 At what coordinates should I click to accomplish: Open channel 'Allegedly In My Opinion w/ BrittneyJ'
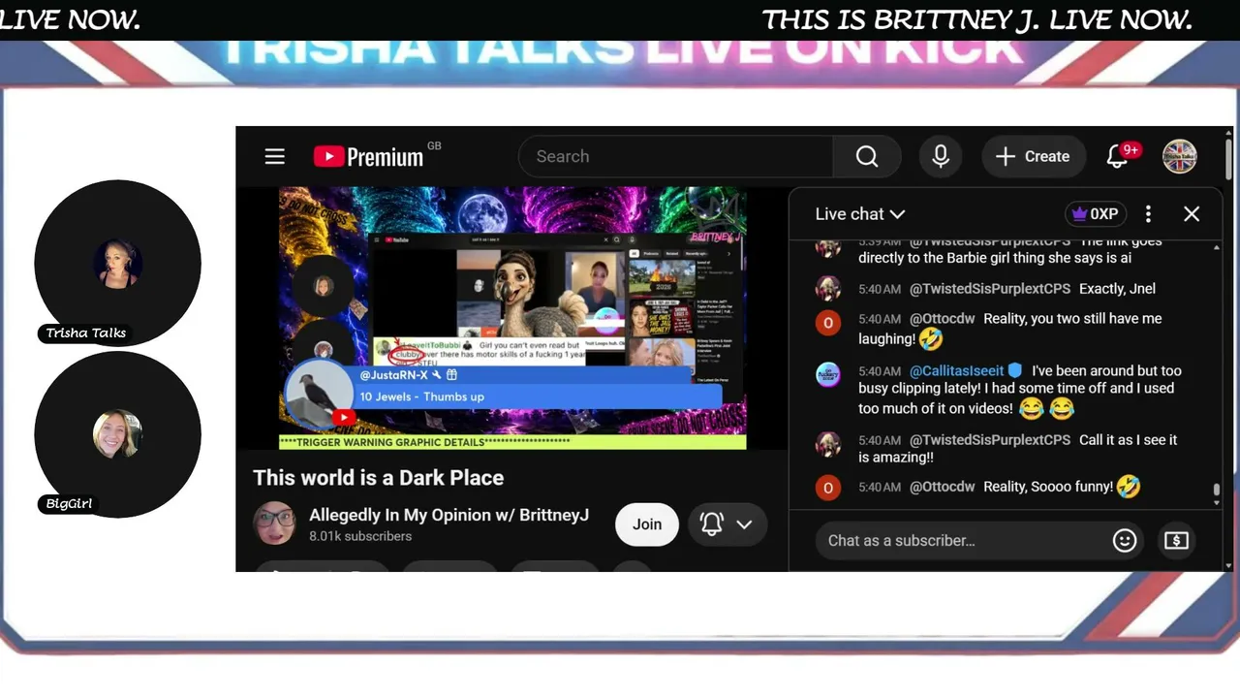449,515
